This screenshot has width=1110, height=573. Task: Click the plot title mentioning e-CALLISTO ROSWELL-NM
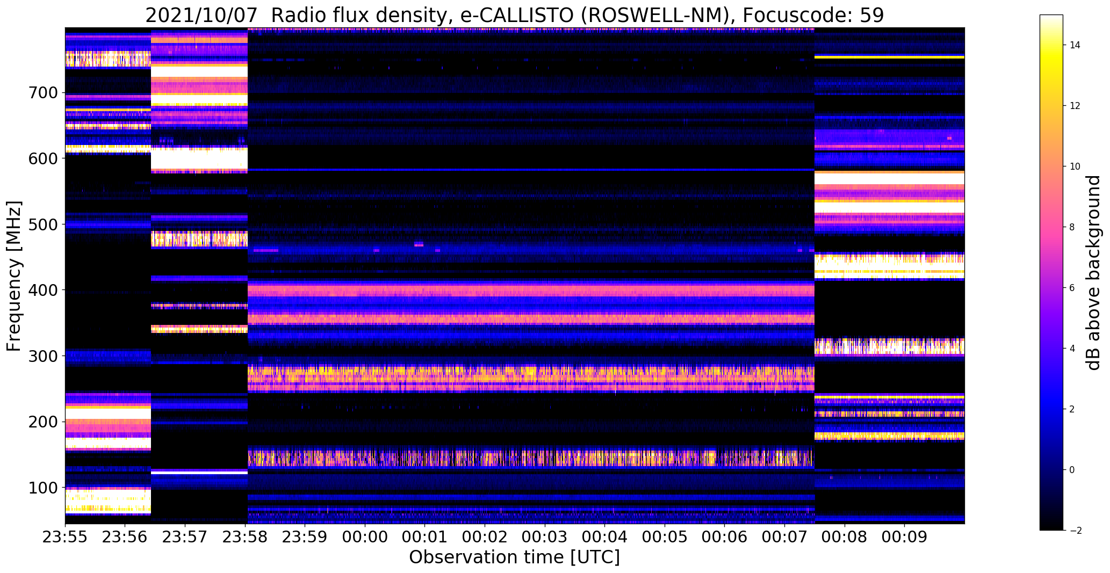pyautogui.click(x=514, y=16)
